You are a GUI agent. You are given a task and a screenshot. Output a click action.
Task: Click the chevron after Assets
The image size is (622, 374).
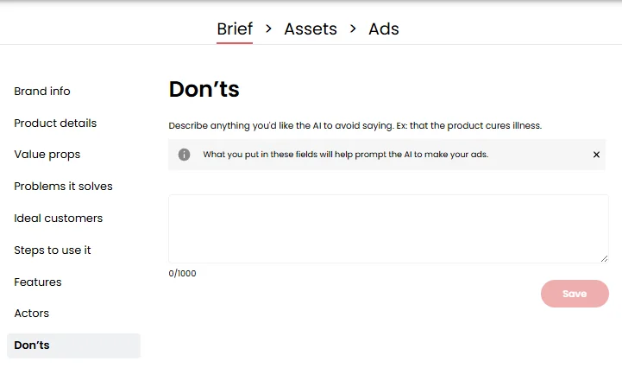353,29
